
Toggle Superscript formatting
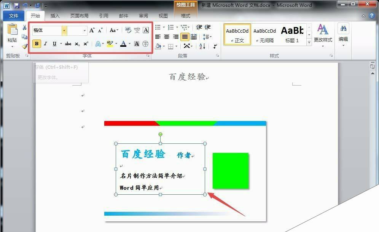[86, 44]
